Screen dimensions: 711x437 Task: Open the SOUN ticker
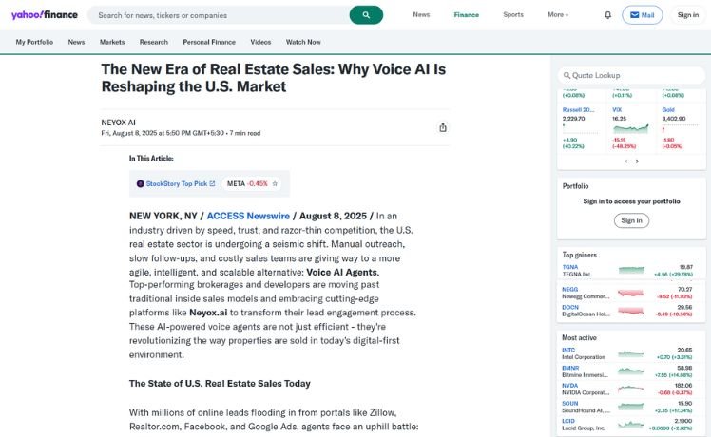pos(570,403)
